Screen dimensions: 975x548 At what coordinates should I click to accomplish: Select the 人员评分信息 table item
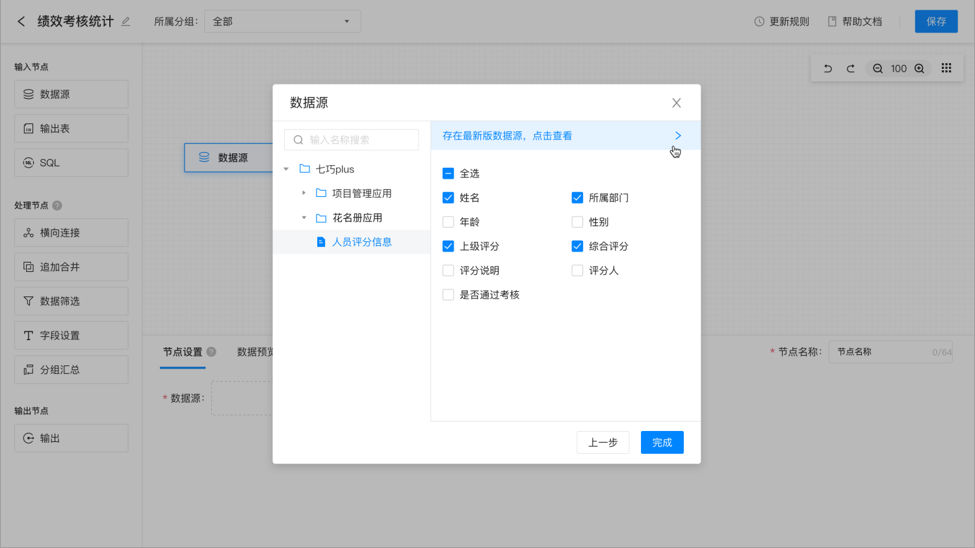(352, 242)
